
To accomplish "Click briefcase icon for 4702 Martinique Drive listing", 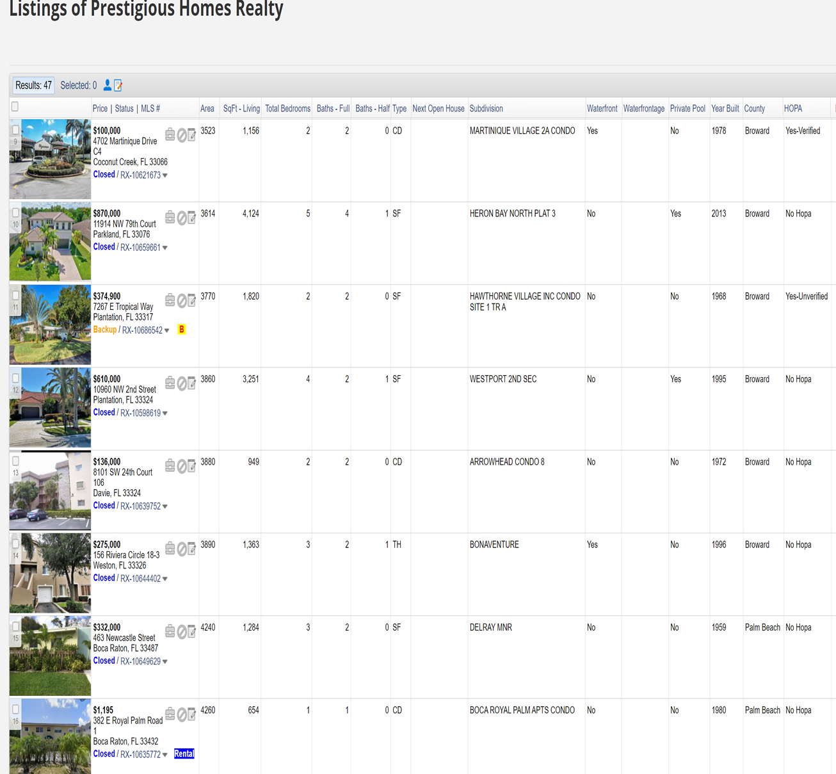I will pos(170,134).
